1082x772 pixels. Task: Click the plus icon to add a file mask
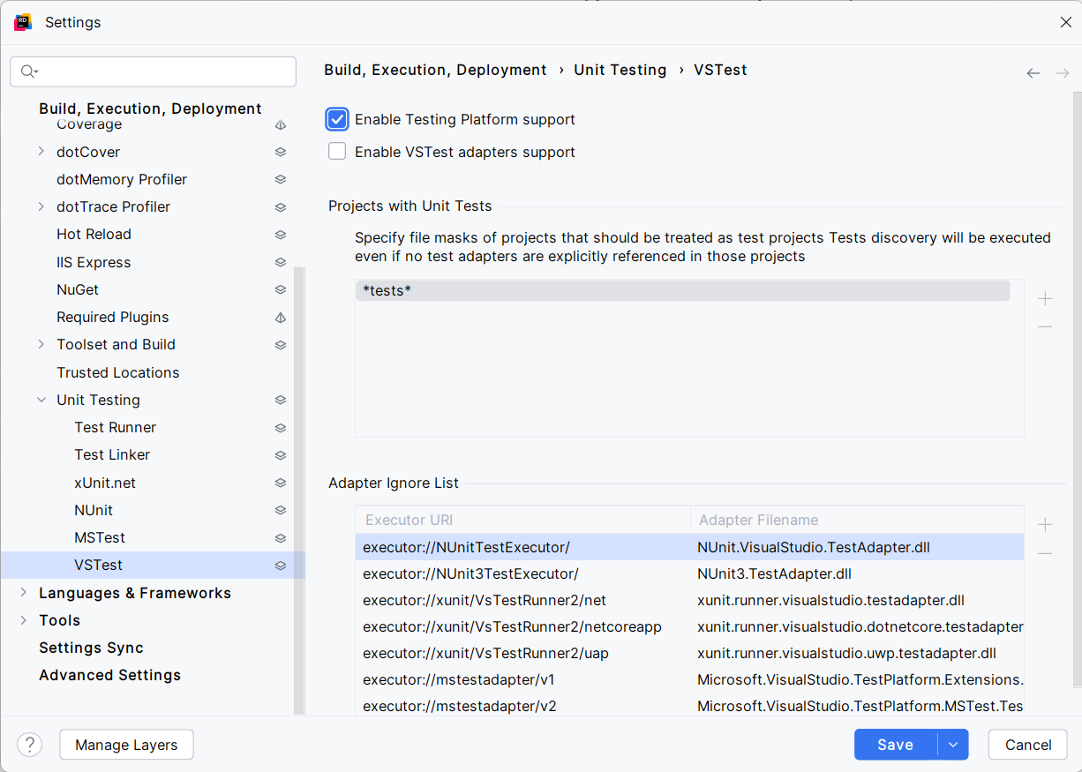click(x=1045, y=299)
